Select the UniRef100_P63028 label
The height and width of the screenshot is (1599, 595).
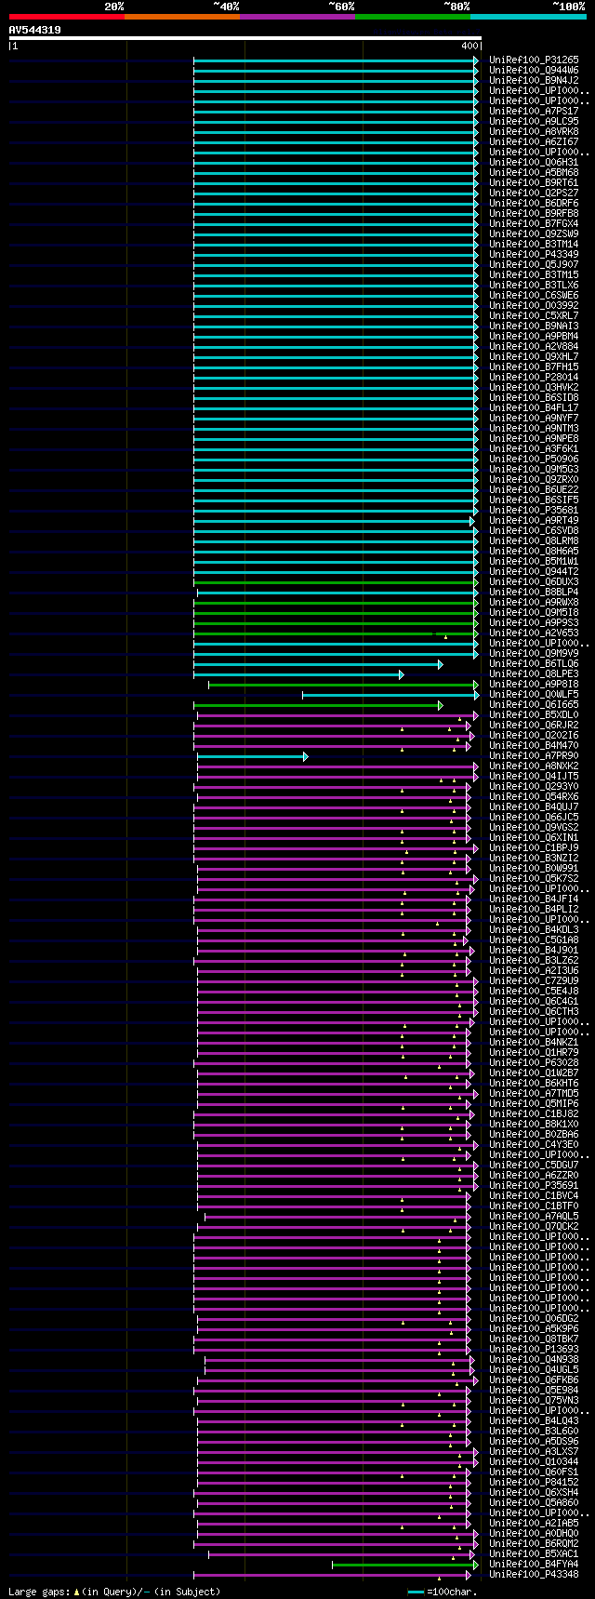534,1063
